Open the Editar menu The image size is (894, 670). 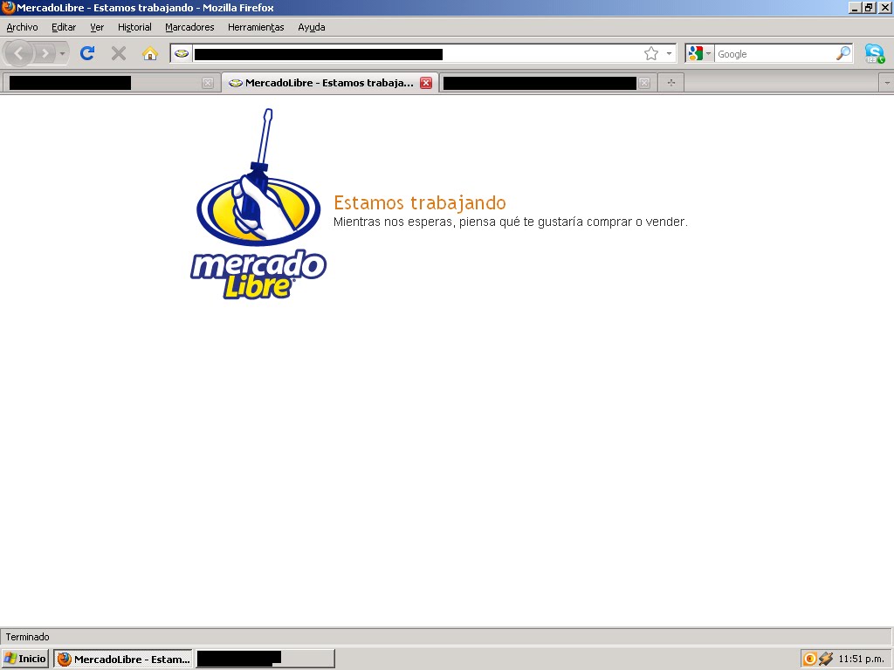tap(64, 27)
